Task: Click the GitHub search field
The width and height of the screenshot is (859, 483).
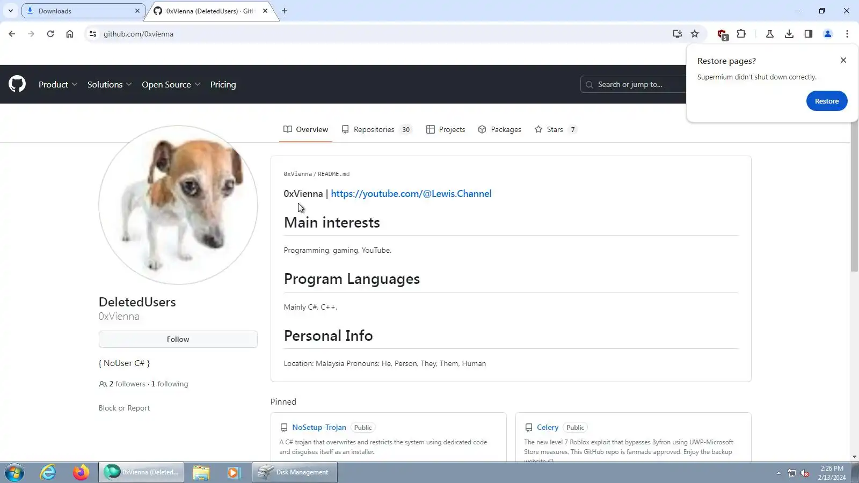Action: 634,84
